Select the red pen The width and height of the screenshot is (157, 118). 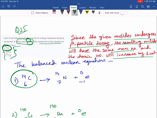click(68, 12)
